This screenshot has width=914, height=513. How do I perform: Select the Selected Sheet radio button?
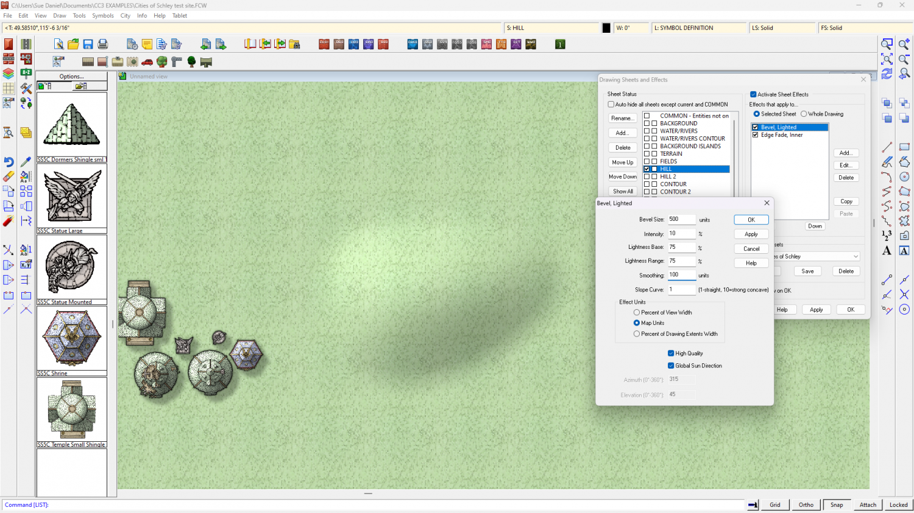[757, 114]
